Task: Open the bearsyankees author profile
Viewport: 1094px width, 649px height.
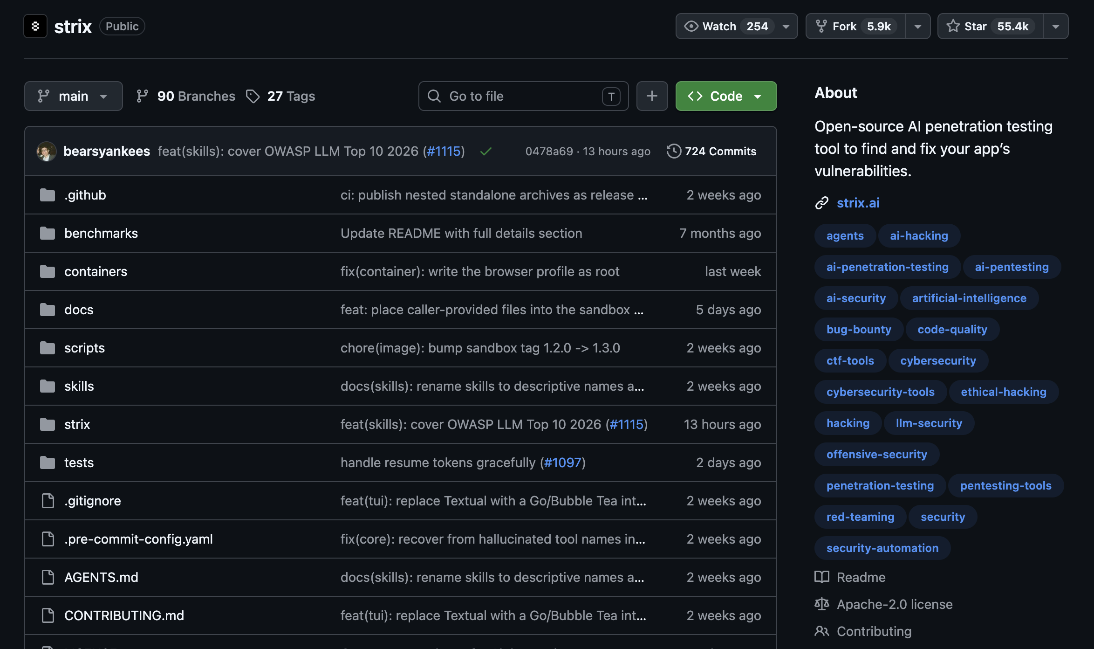Action: [x=107, y=151]
